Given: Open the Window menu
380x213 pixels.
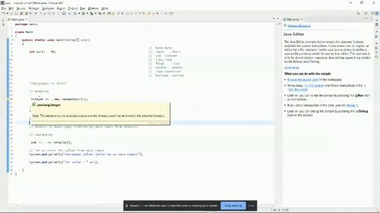Looking at the screenshot, I should tap(93, 8).
